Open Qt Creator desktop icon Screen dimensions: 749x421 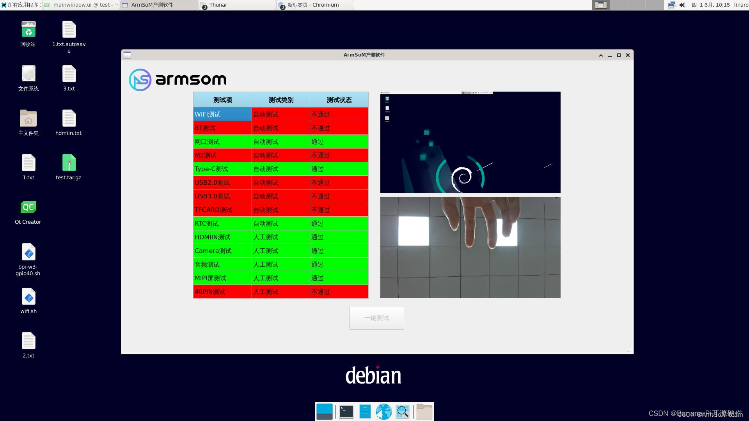coord(28,208)
